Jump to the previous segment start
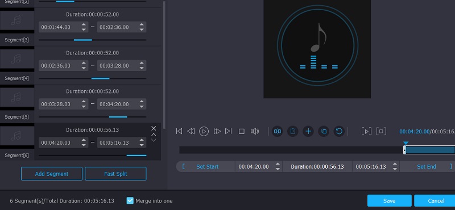Image resolution: width=455 pixels, height=210 pixels. pos(179,131)
